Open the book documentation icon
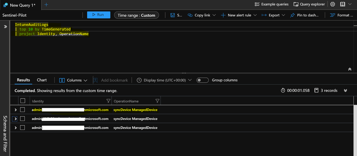 pyautogui.click(x=342, y=4)
